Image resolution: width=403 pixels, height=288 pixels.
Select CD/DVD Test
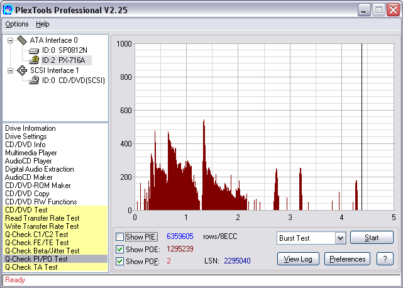click(55, 210)
